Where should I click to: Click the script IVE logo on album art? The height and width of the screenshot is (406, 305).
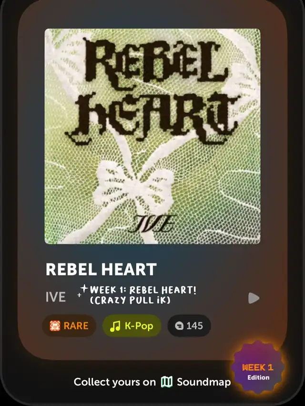pos(152,223)
